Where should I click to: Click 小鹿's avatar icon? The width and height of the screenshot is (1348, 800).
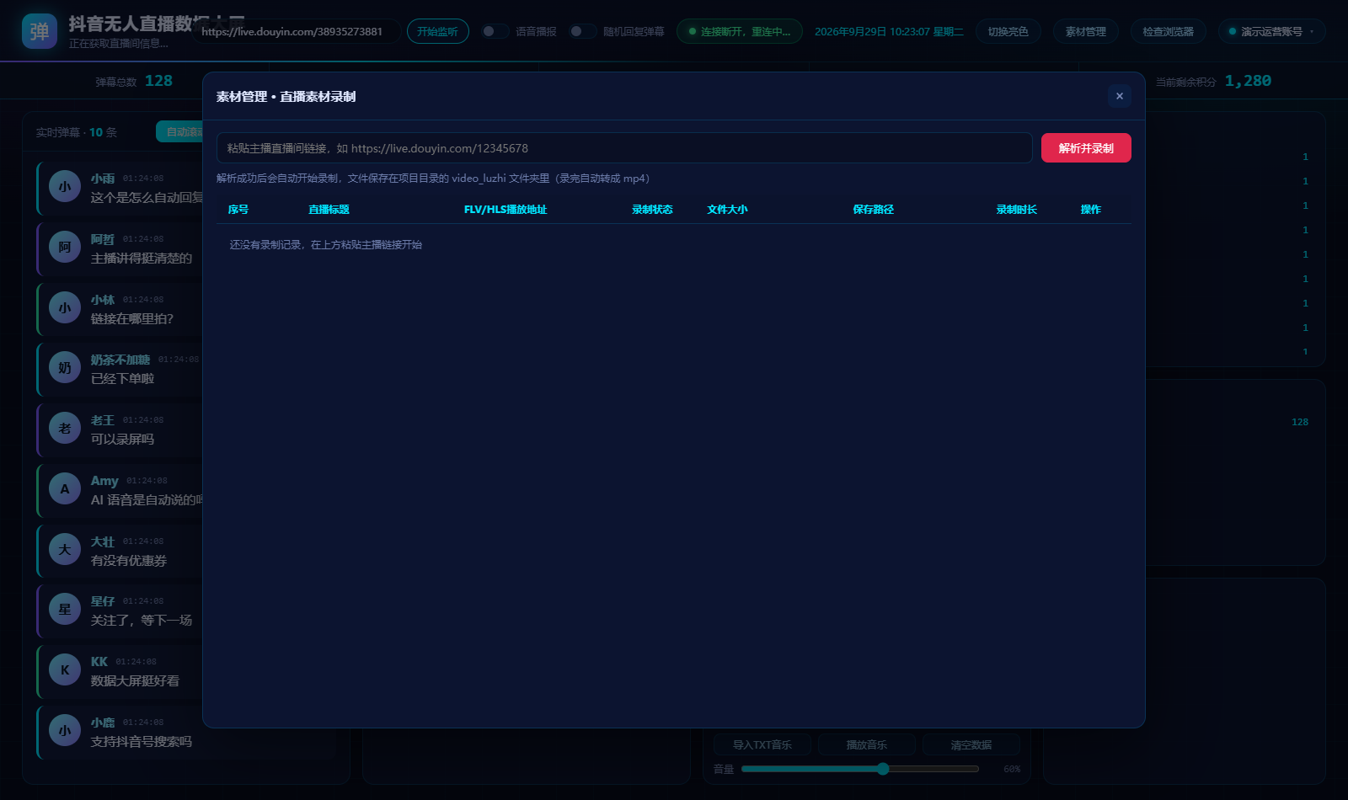coord(65,731)
